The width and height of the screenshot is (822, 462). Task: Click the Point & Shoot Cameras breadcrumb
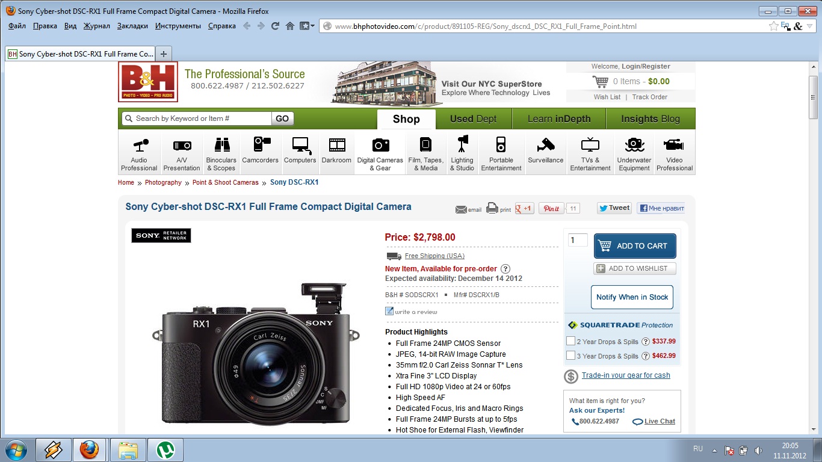(226, 182)
